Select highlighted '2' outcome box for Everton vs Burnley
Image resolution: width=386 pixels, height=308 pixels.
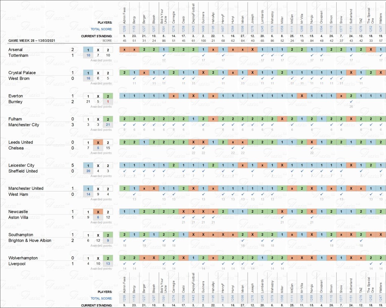pyautogui.click(x=108, y=96)
